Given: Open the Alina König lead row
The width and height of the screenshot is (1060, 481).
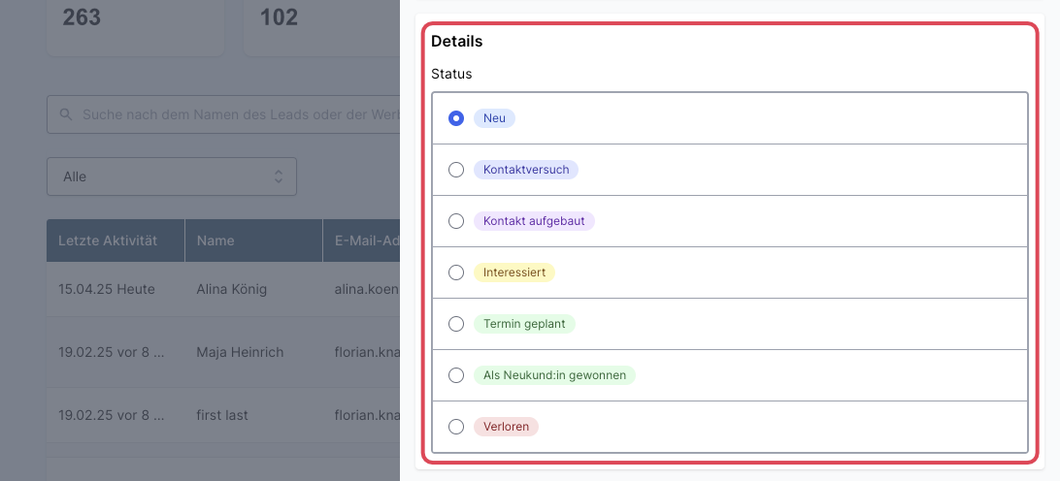Looking at the screenshot, I should click(x=223, y=289).
